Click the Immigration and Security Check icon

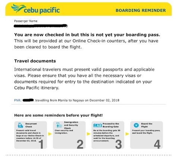click(59, 125)
